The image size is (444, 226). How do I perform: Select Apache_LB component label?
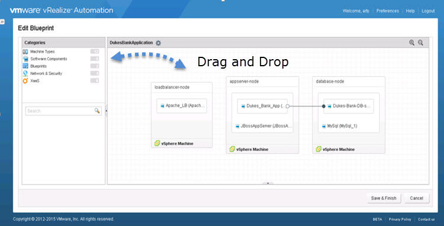(185, 106)
